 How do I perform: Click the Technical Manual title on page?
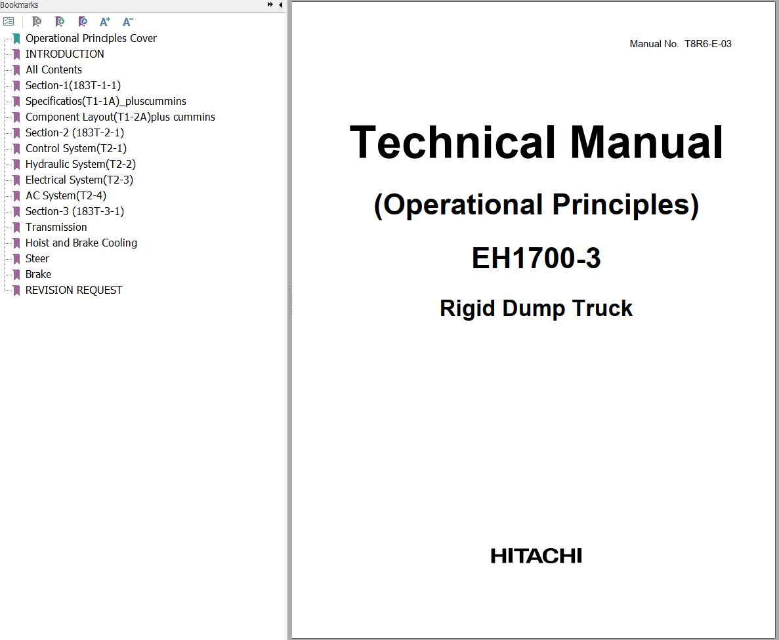pos(536,142)
